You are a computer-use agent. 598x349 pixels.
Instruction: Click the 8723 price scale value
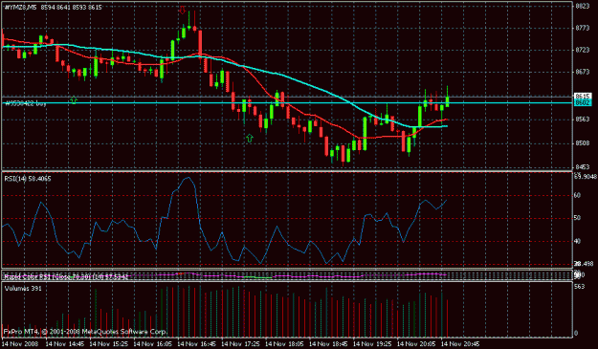pos(583,50)
